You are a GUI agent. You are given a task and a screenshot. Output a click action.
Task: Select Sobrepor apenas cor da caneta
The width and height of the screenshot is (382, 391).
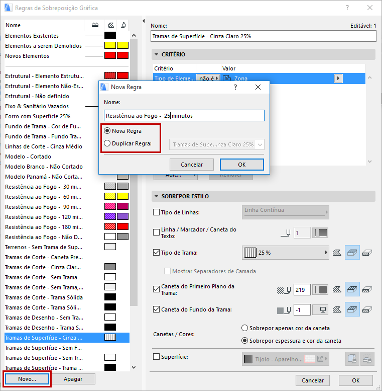coord(245,328)
